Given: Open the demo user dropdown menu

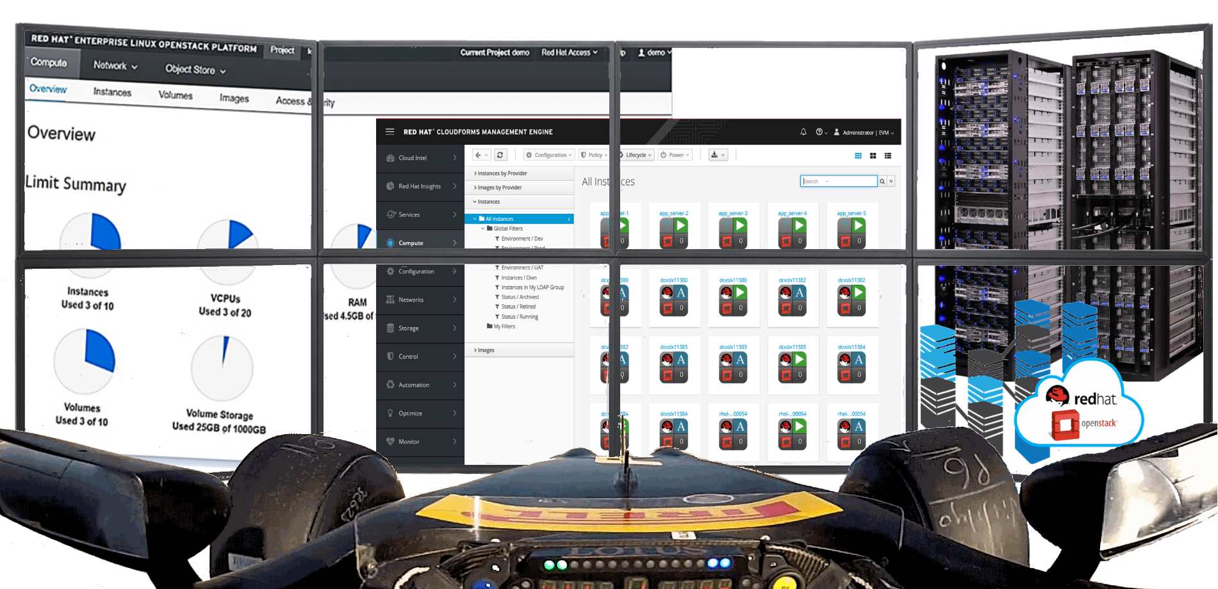Looking at the screenshot, I should (654, 52).
